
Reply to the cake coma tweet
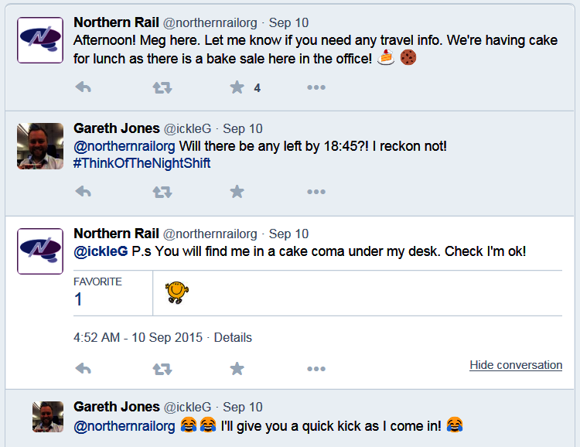click(83, 369)
